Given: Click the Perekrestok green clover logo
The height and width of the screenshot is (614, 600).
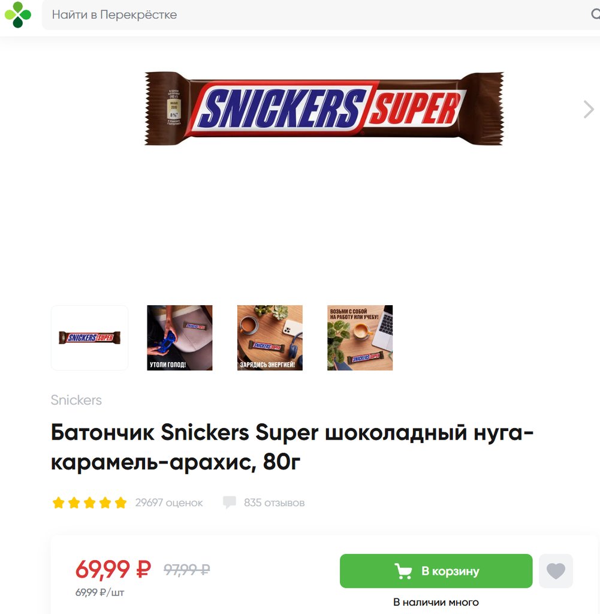Looking at the screenshot, I should [18, 15].
